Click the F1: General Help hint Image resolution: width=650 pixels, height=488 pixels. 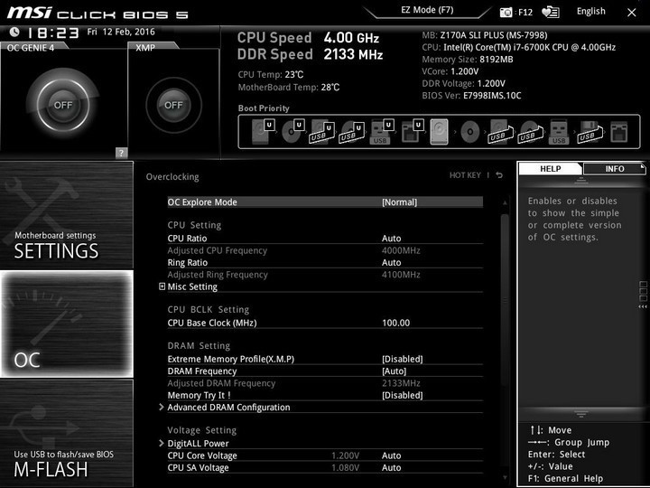click(x=565, y=478)
